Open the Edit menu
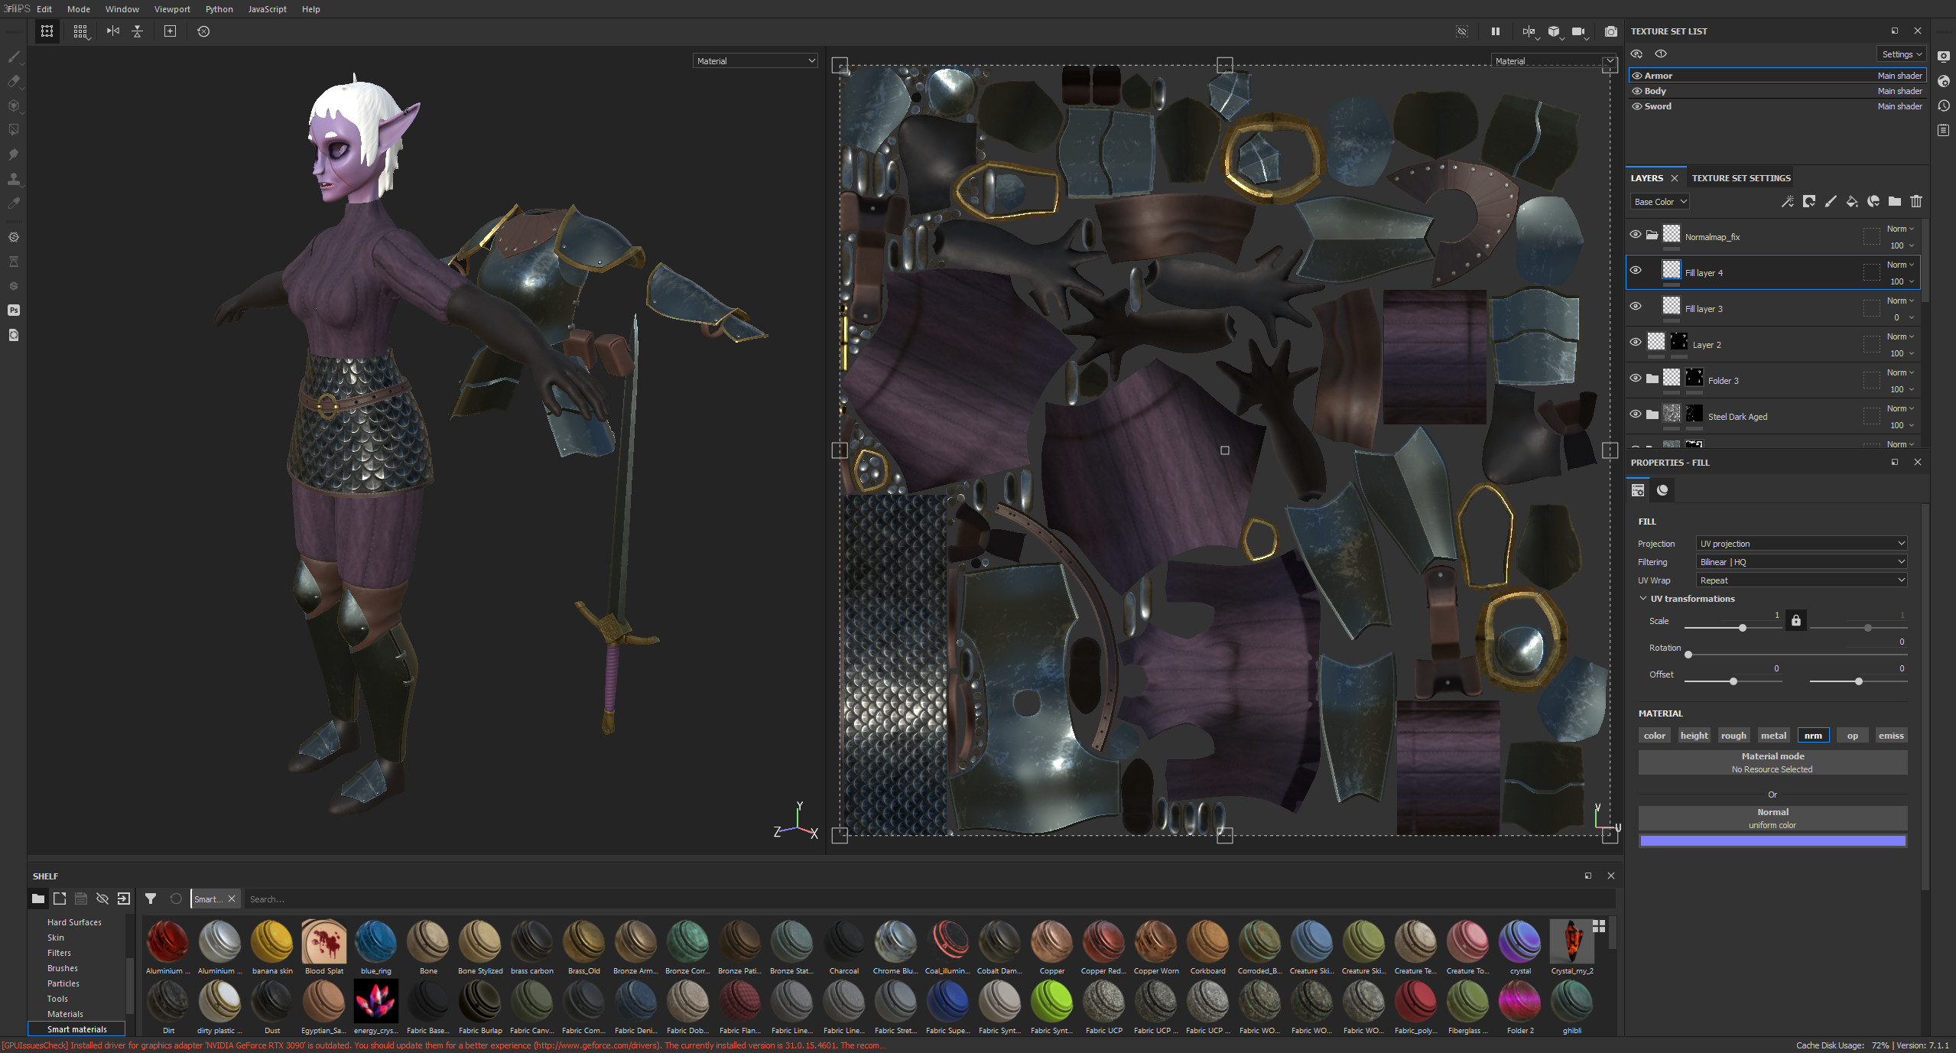1956x1053 pixels. 44,9
